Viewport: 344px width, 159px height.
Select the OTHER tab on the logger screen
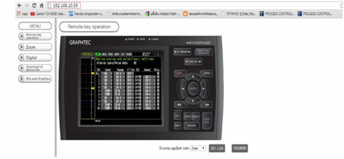pos(129,54)
